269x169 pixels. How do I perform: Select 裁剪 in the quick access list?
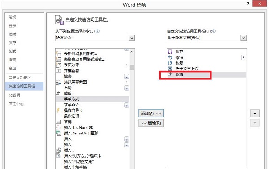click(x=207, y=74)
